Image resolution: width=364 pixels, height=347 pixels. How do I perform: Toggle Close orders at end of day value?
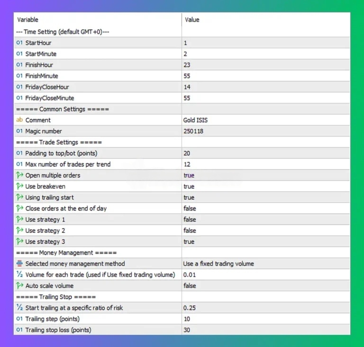pyautogui.click(x=190, y=209)
